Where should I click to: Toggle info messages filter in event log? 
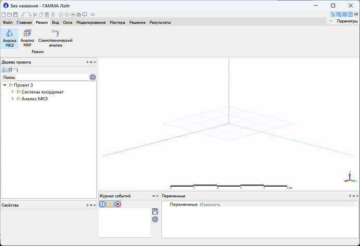[x=102, y=204]
